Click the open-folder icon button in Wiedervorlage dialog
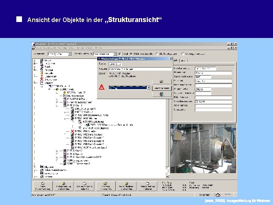 162,82
